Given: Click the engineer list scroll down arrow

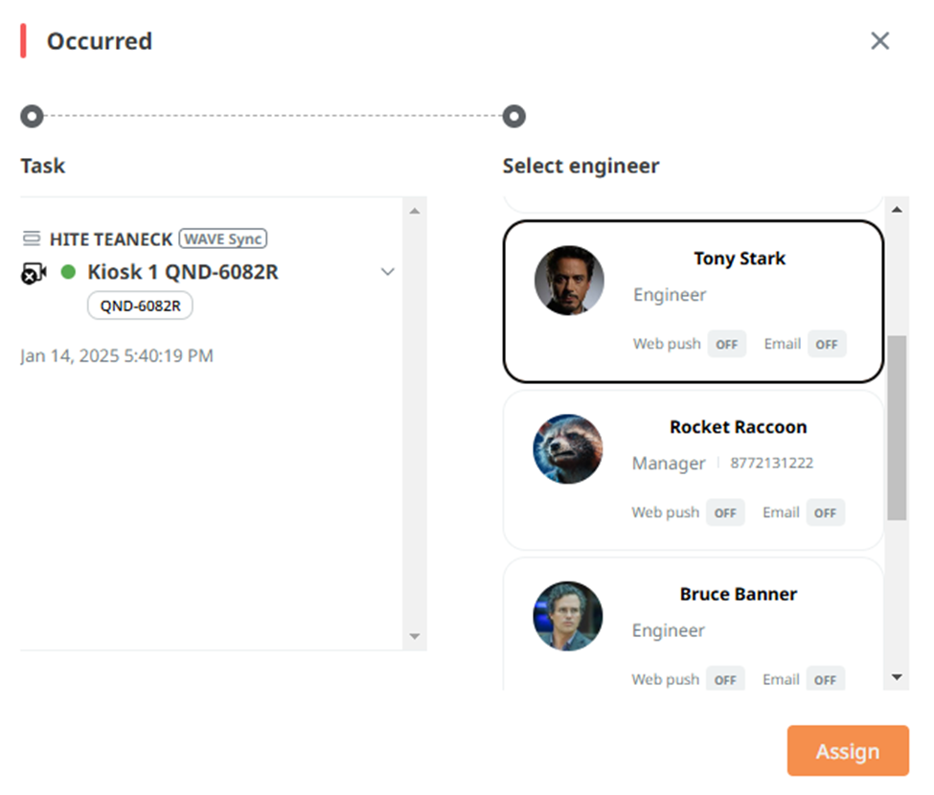Looking at the screenshot, I should (x=897, y=677).
